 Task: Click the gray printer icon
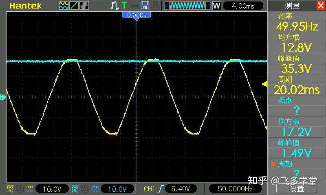[x=156, y=6]
